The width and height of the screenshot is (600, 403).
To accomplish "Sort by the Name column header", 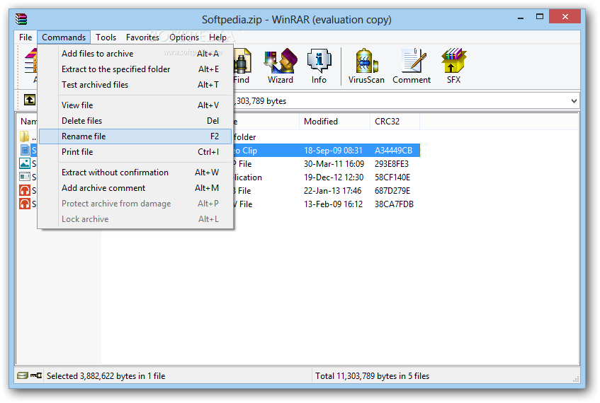I will click(x=28, y=122).
